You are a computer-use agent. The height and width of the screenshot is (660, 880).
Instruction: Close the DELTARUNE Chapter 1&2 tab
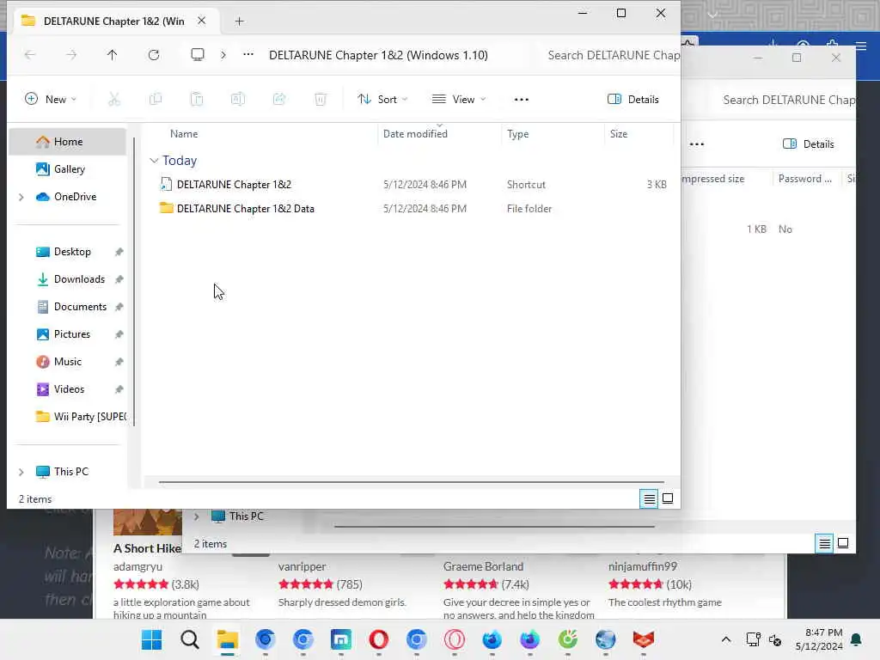click(x=201, y=21)
